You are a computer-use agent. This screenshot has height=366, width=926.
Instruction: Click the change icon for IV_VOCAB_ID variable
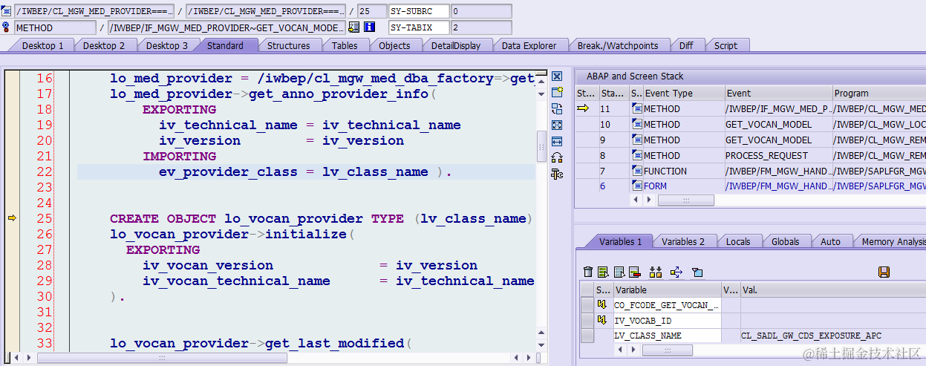(603, 320)
